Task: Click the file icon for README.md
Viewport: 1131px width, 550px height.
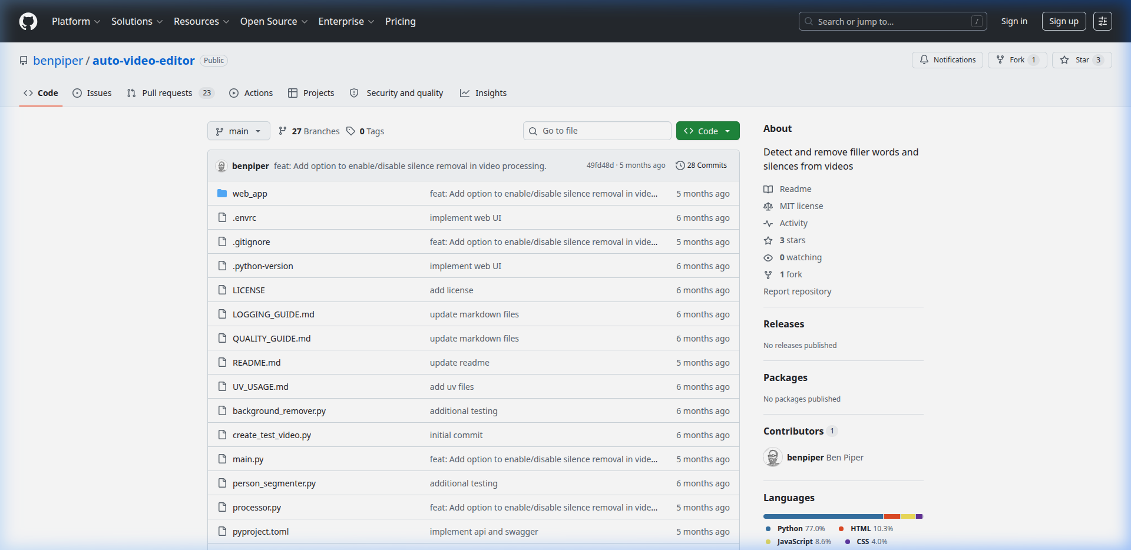Action: [x=222, y=362]
